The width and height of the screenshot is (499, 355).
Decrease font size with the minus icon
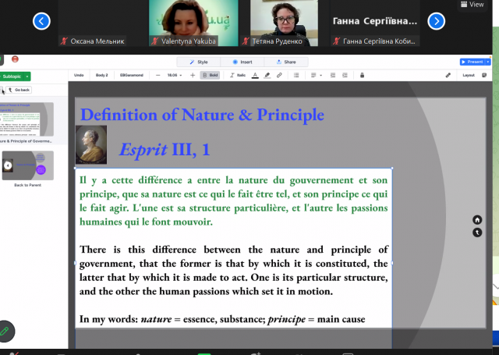pos(157,75)
